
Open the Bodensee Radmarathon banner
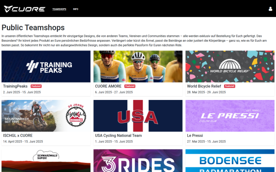click(230, 161)
